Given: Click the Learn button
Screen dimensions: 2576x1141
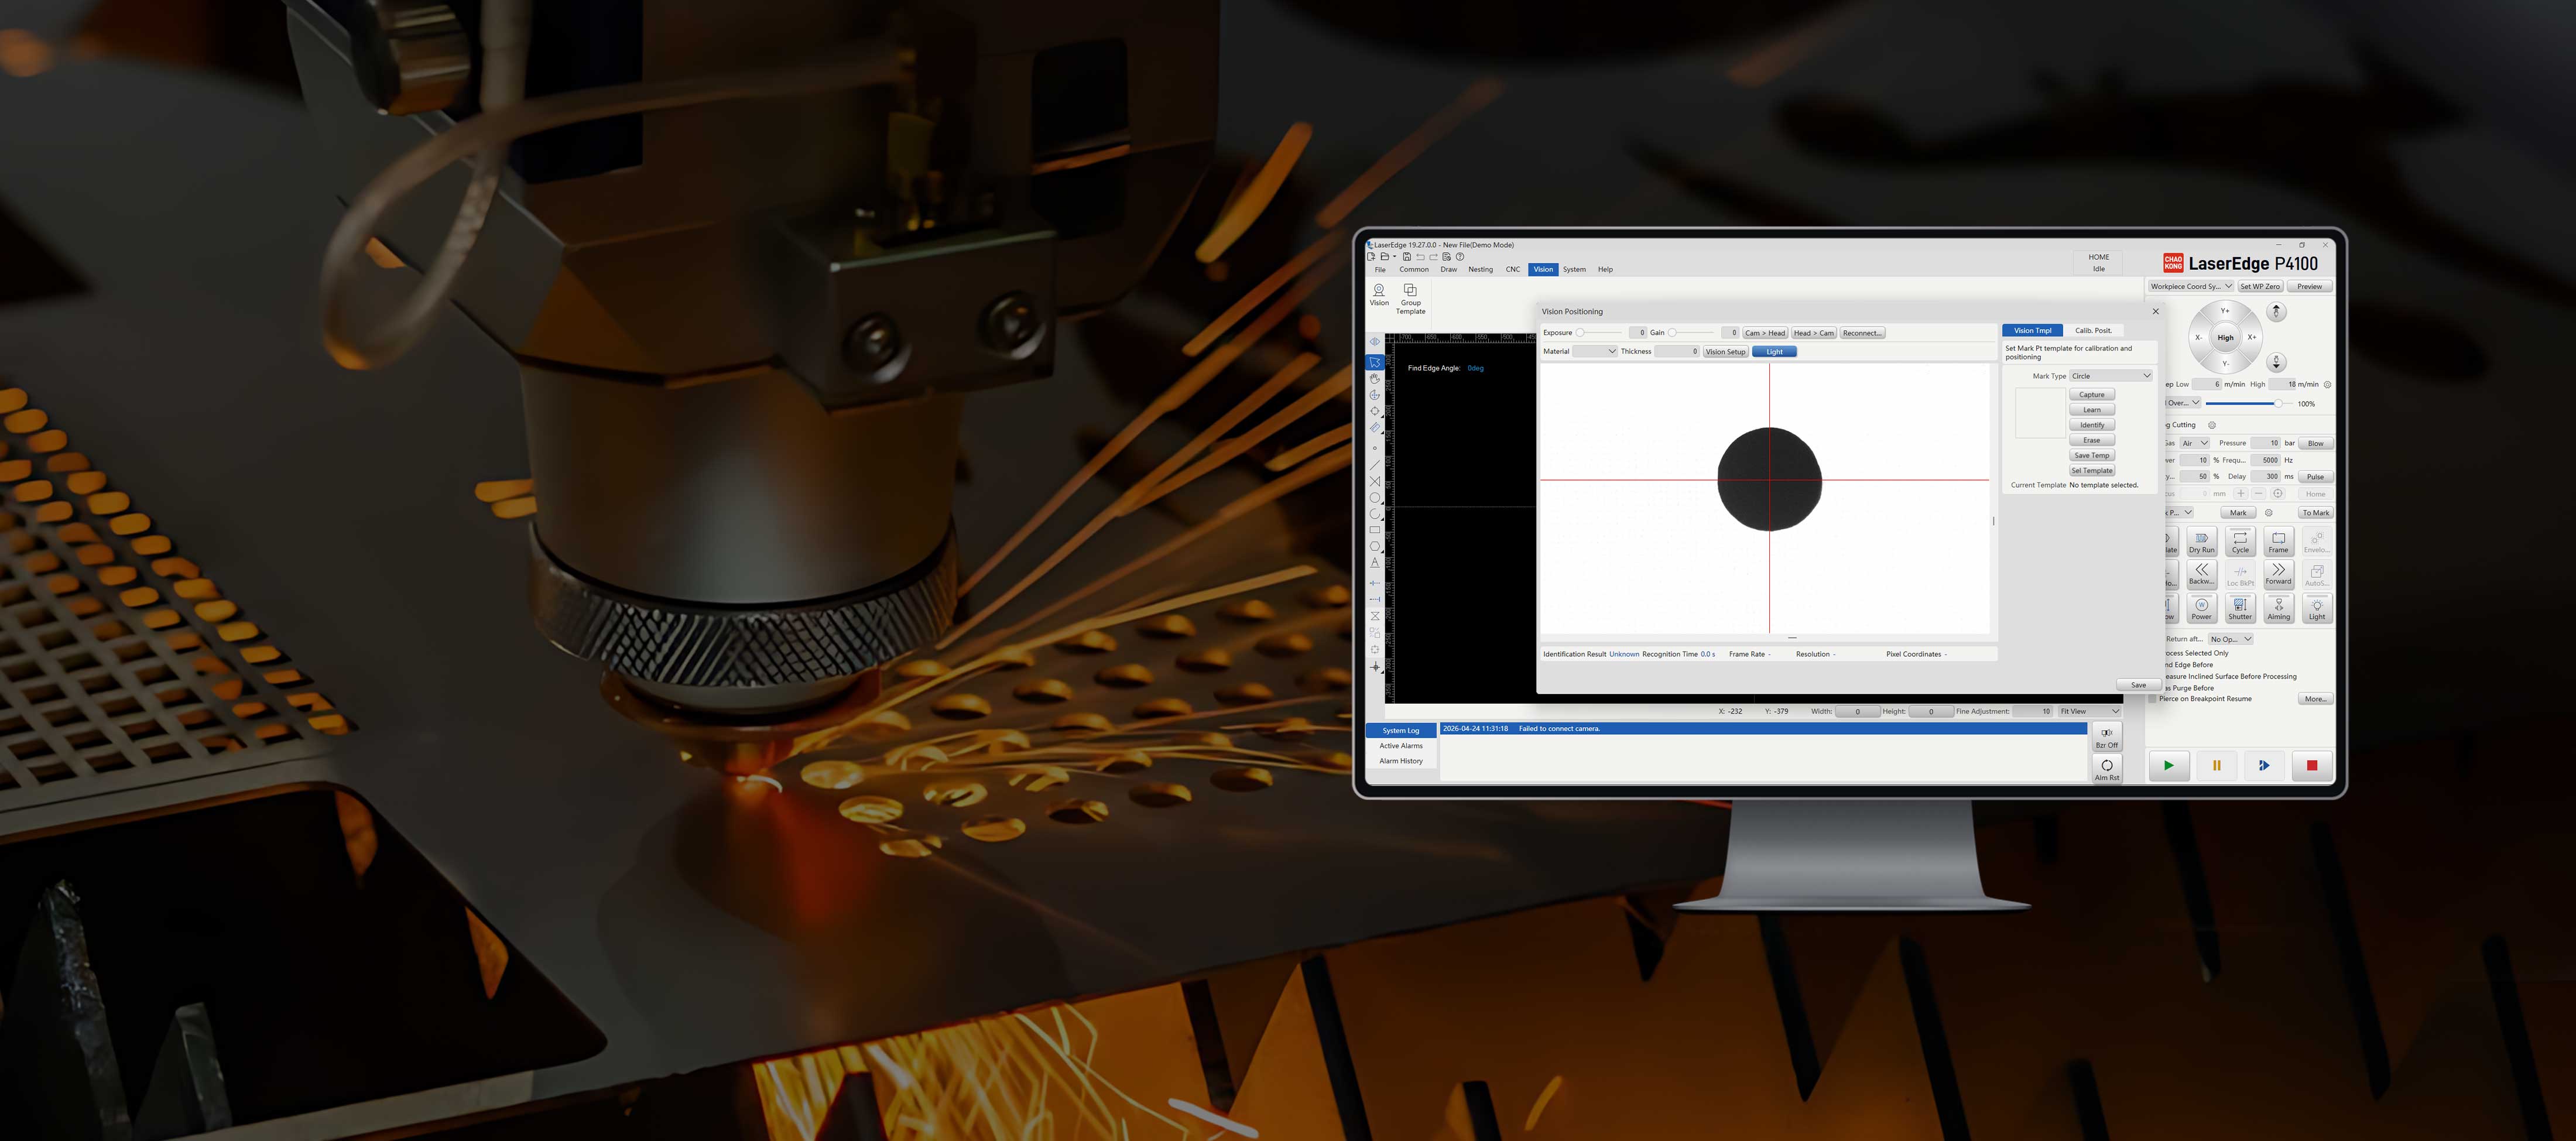Looking at the screenshot, I should 2091,410.
